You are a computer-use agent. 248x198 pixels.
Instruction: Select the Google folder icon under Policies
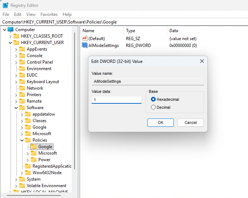coord(34,147)
